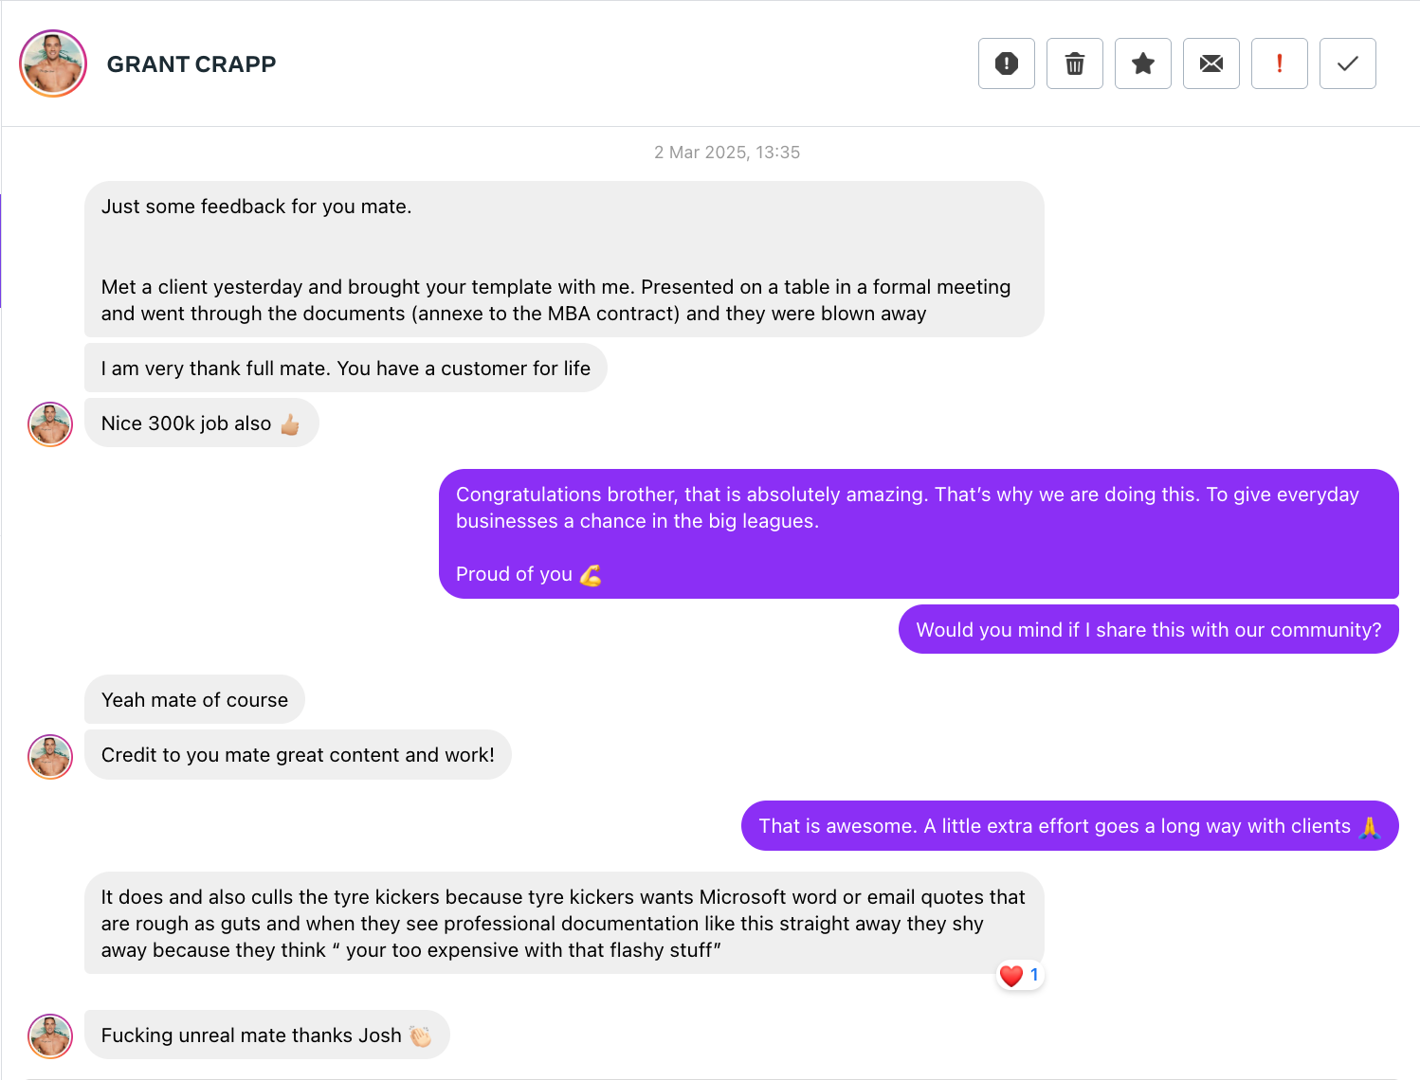The image size is (1420, 1080).
Task: Click the heart reaction badge
Action: (x=1019, y=975)
